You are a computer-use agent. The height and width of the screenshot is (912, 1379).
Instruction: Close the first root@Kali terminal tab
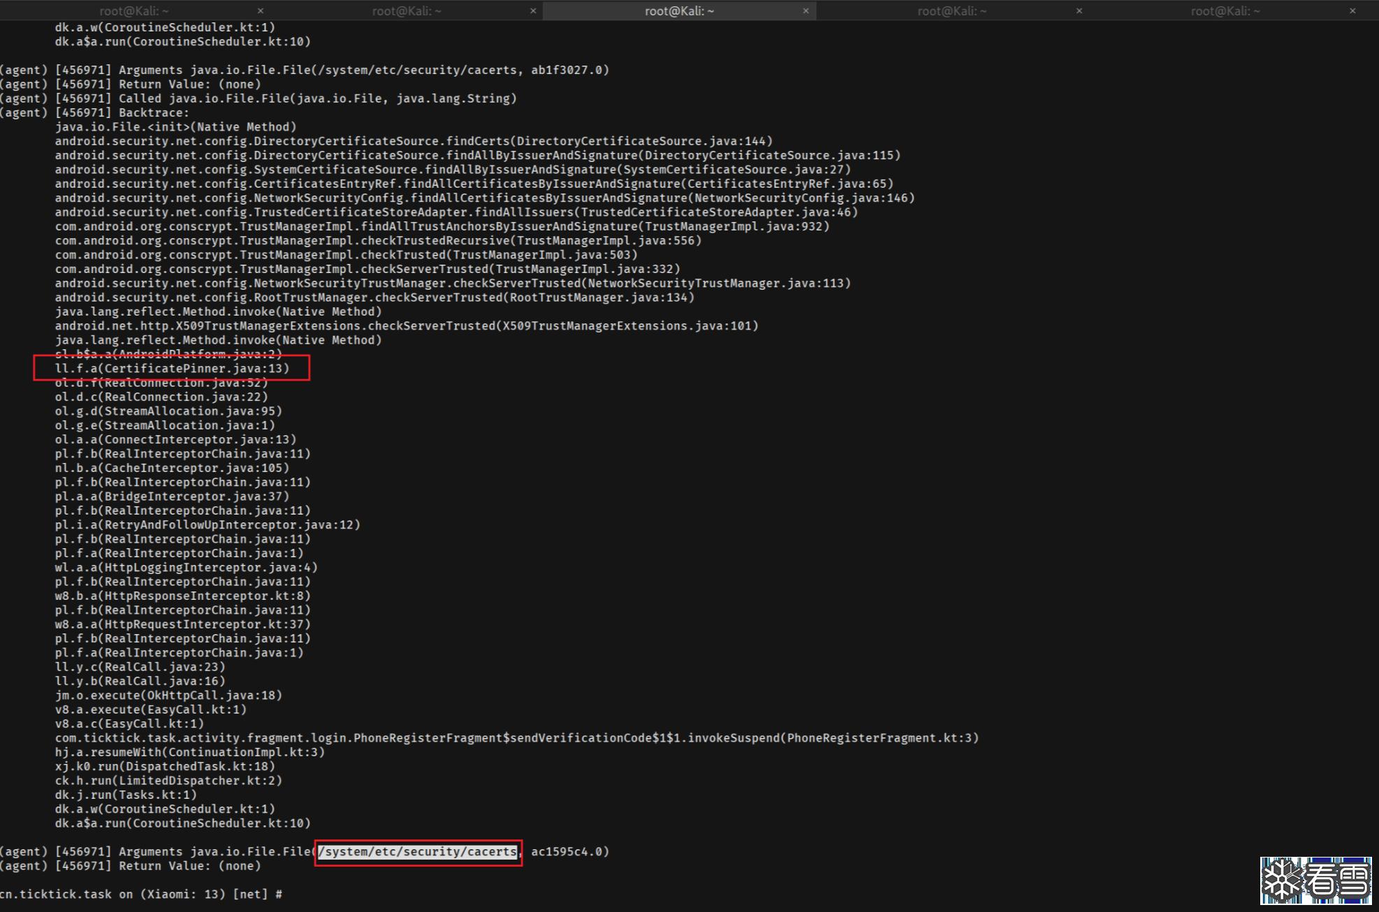(260, 10)
